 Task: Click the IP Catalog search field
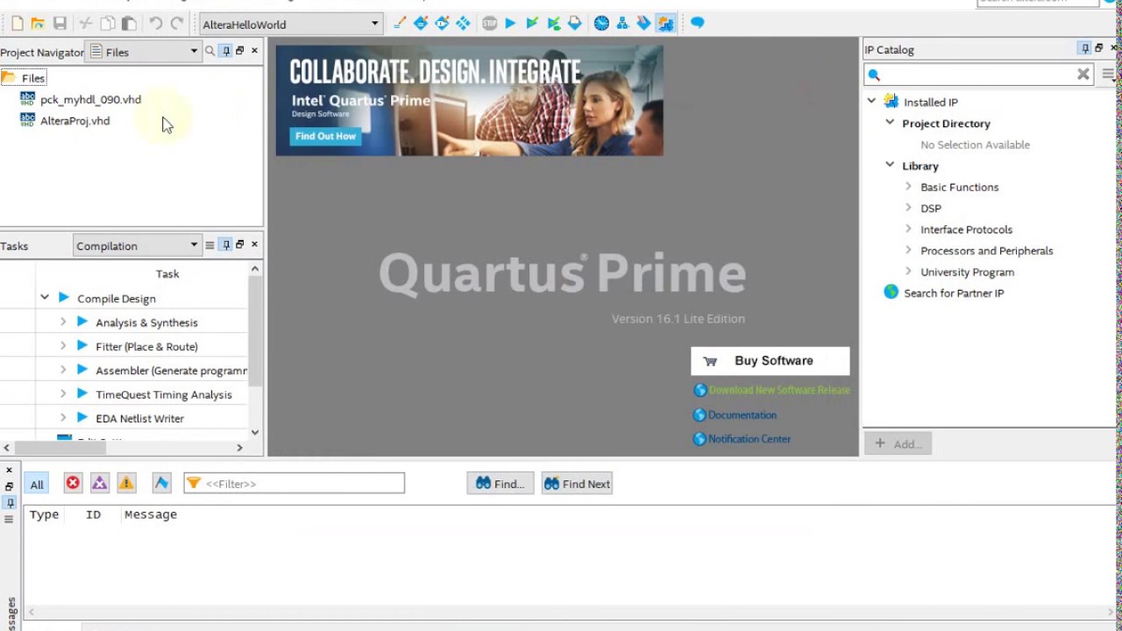[979, 74]
